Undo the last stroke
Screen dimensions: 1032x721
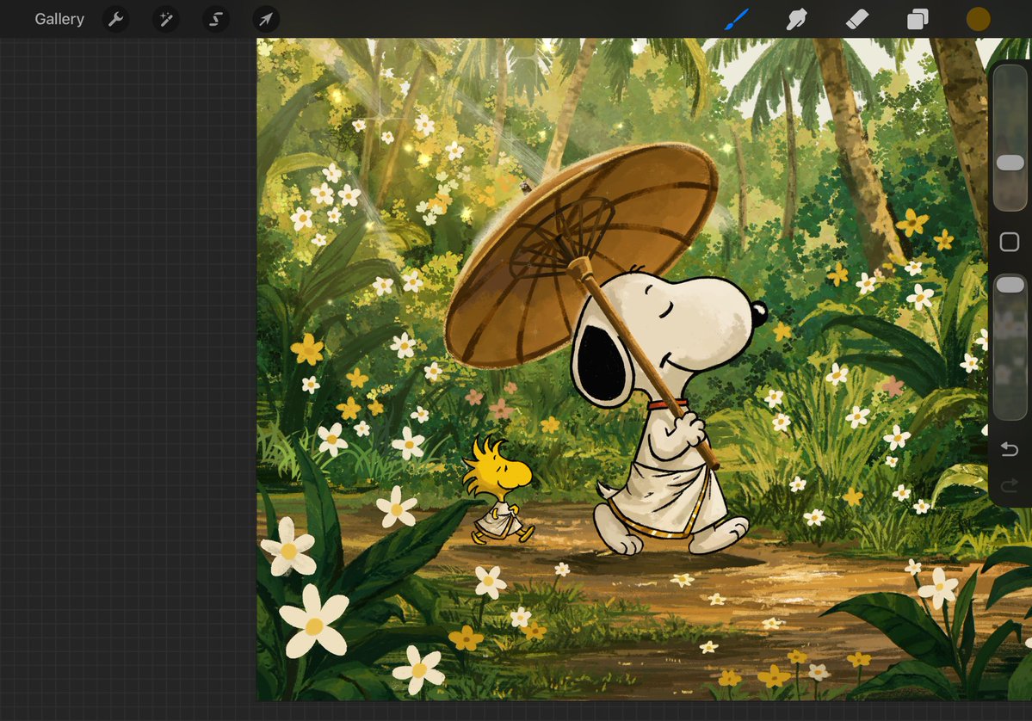pos(1009,449)
